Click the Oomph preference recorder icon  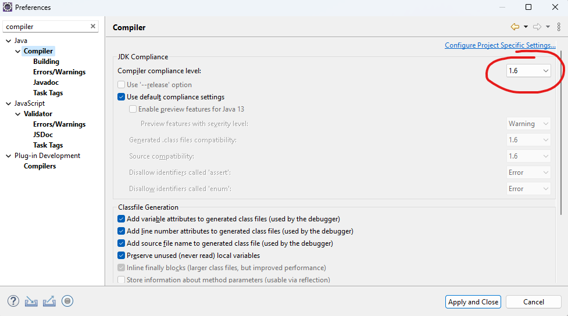coord(67,301)
